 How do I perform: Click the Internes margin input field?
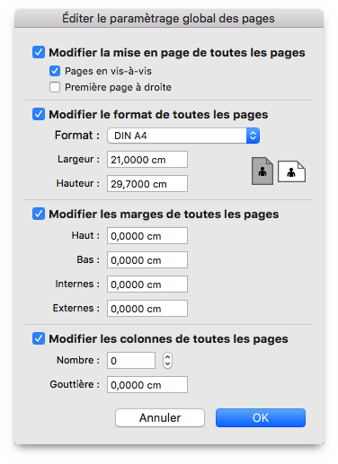pyautogui.click(x=147, y=285)
